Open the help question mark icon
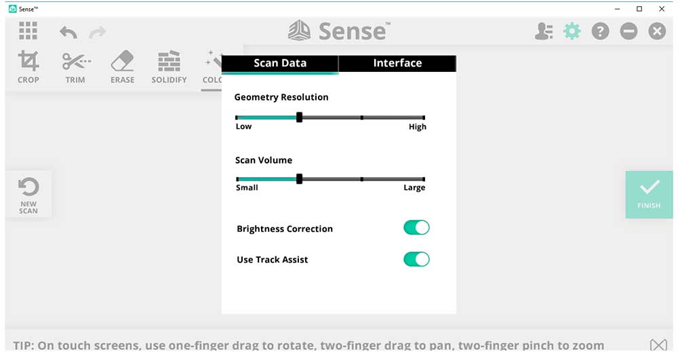This screenshot has width=678, height=352. coord(600,31)
